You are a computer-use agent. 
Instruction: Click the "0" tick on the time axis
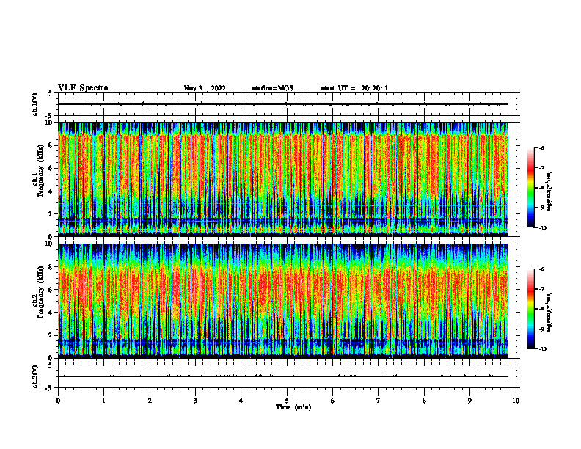click(58, 401)
